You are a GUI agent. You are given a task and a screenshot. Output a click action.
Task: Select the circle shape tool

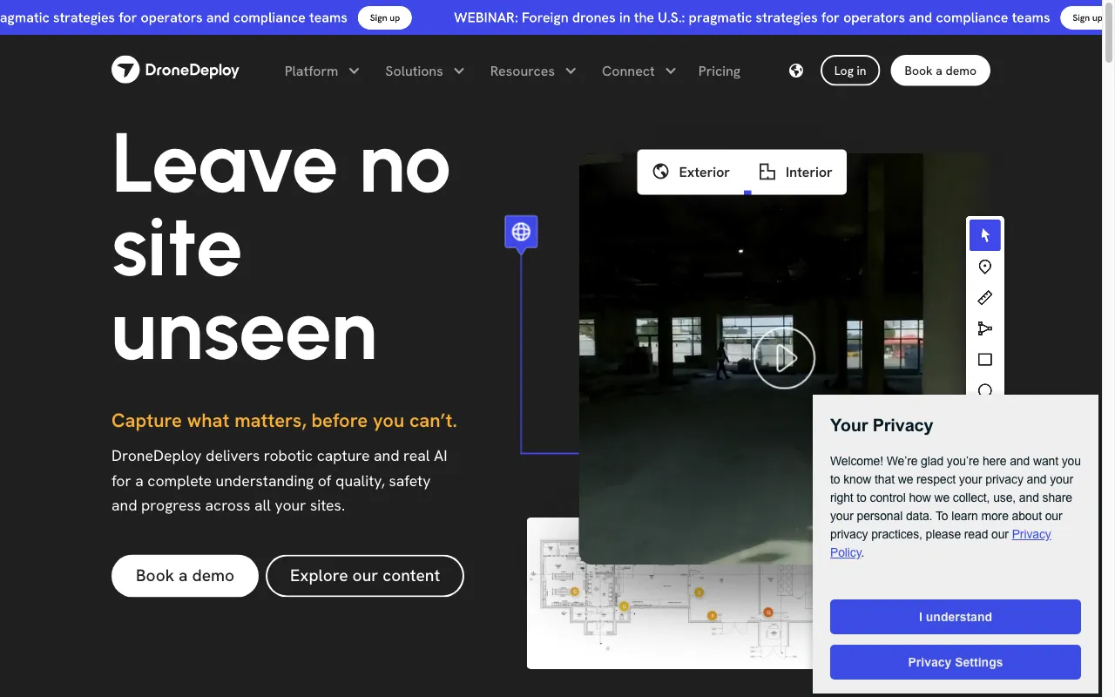coord(985,389)
